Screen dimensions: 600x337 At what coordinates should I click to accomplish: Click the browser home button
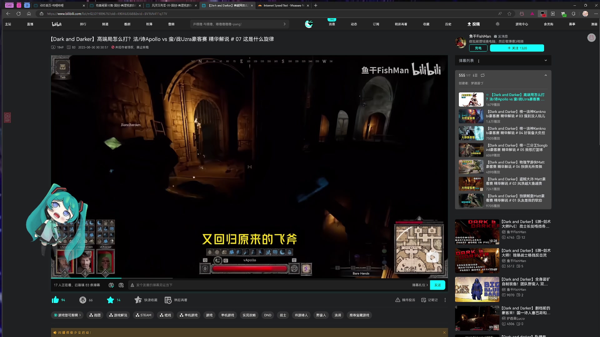(x=29, y=14)
